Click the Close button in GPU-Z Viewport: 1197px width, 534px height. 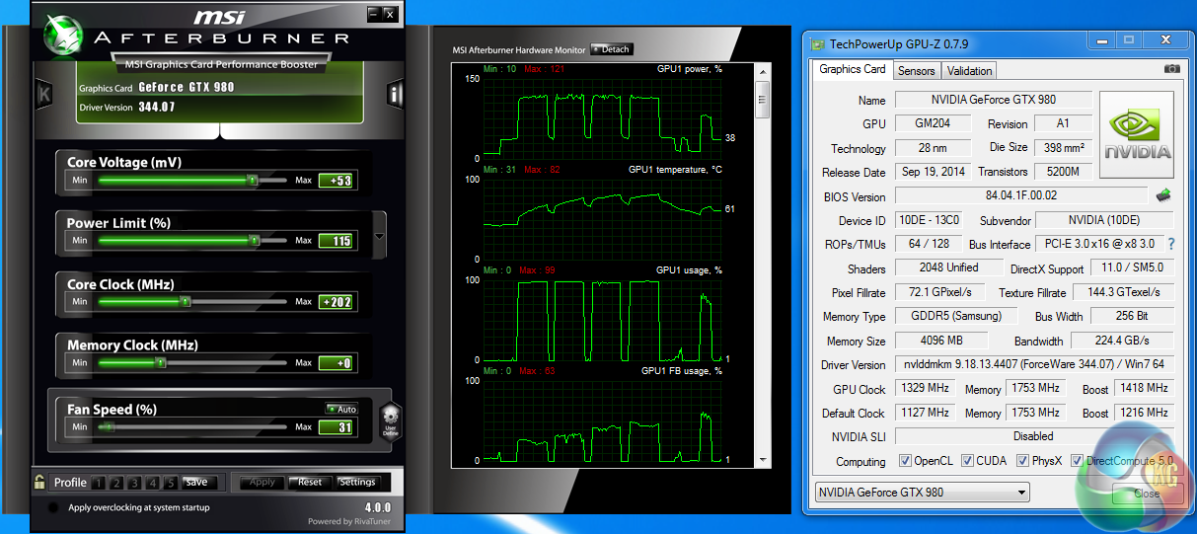(x=1146, y=494)
